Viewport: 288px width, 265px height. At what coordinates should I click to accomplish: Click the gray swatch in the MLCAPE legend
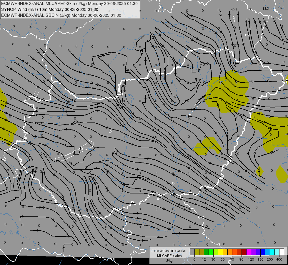[x=192, y=252]
